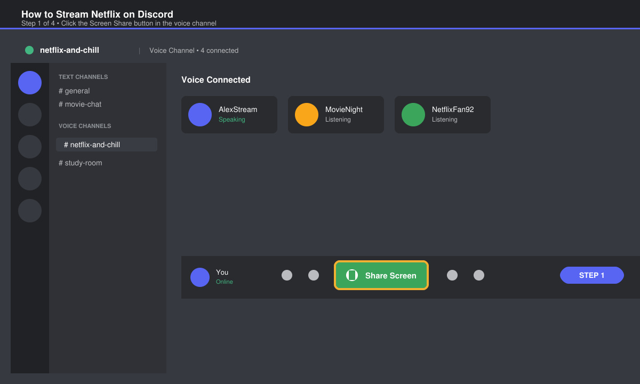The image size is (640, 384).
Task: Click the netflix-and-chill header title
Action: tap(69, 50)
